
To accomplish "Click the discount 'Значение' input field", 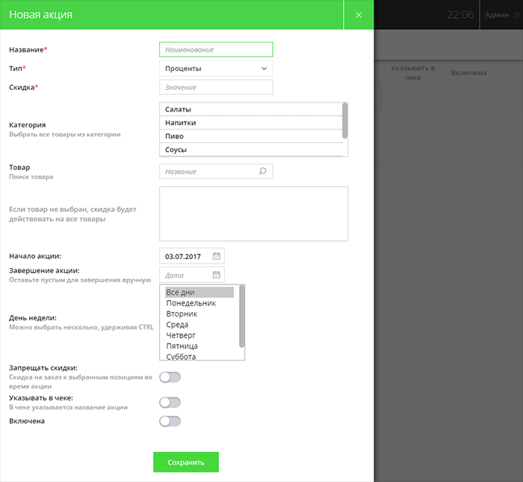I will pyautogui.click(x=216, y=88).
